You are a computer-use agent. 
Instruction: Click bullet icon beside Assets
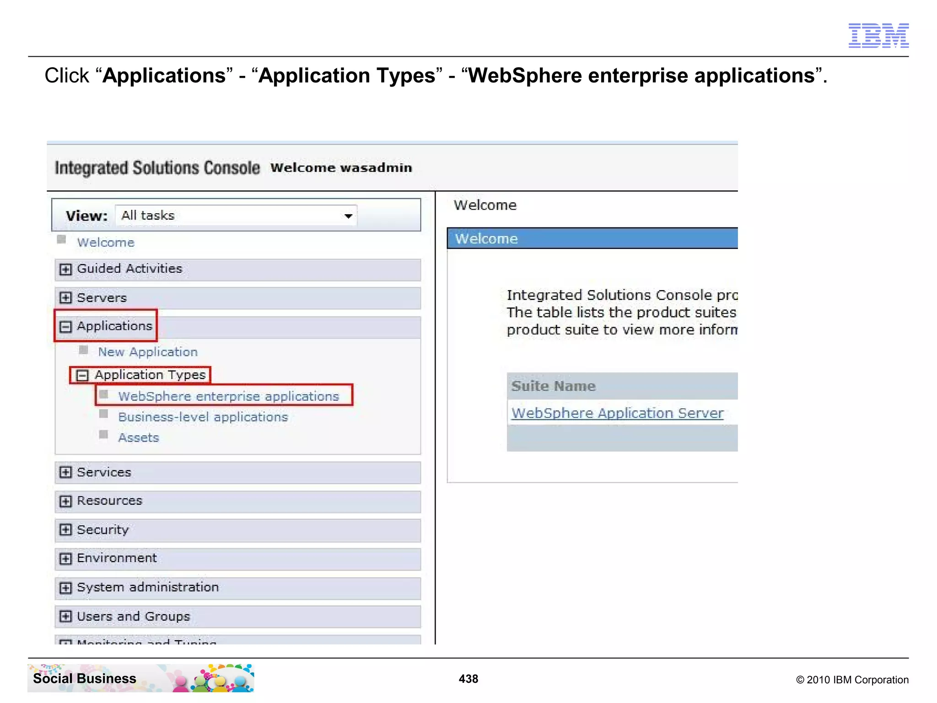tap(104, 434)
